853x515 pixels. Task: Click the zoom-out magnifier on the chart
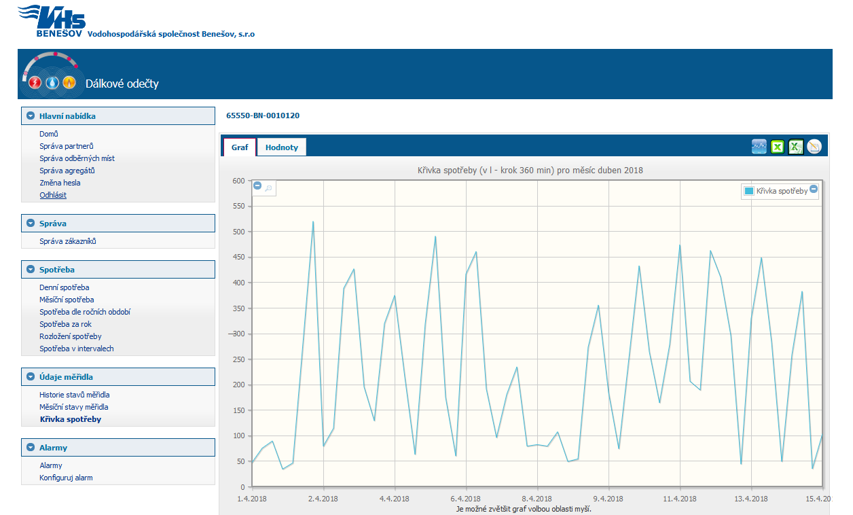click(x=268, y=188)
